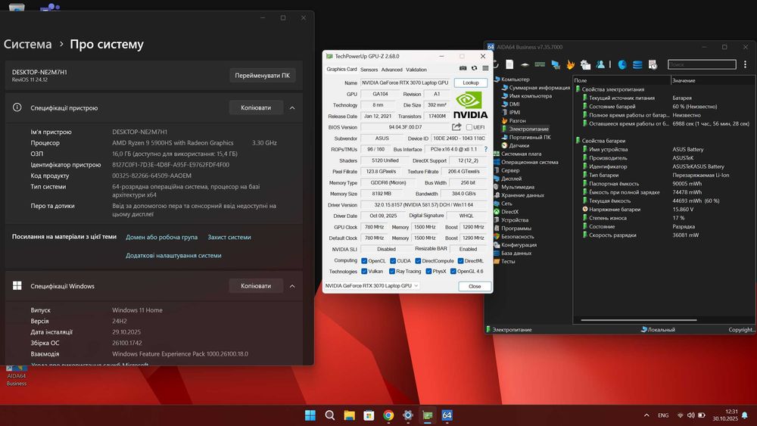Toggle the Vulkan checkbox

[x=364, y=272]
